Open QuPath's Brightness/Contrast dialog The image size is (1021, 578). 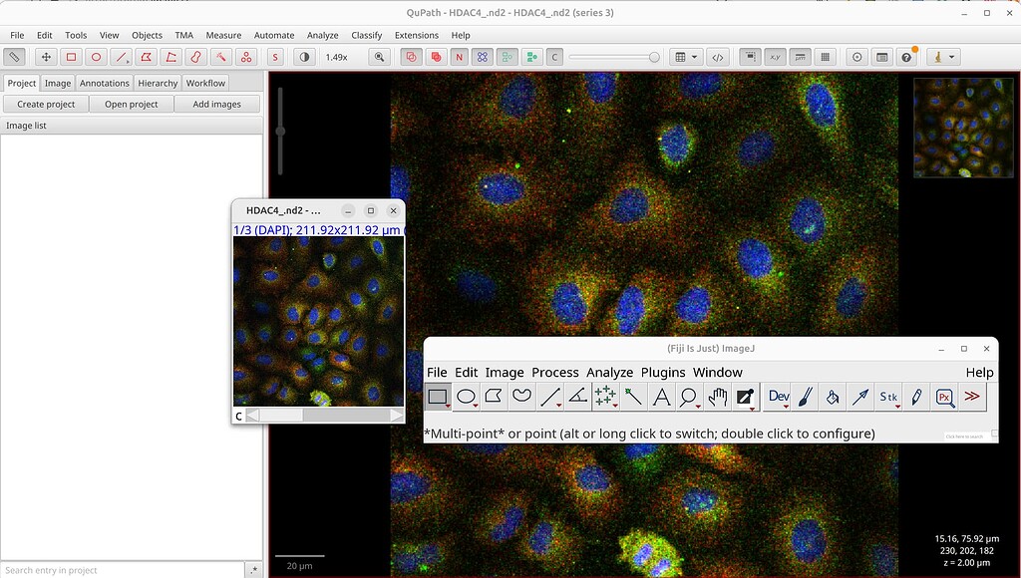[302, 57]
